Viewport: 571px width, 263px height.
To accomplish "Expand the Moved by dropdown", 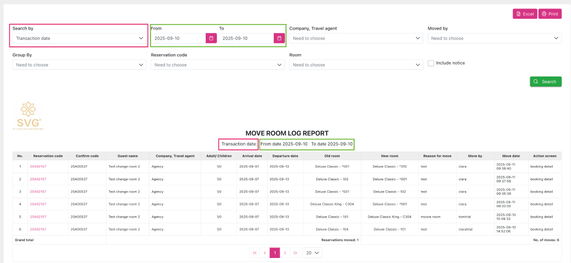I will coord(494,39).
